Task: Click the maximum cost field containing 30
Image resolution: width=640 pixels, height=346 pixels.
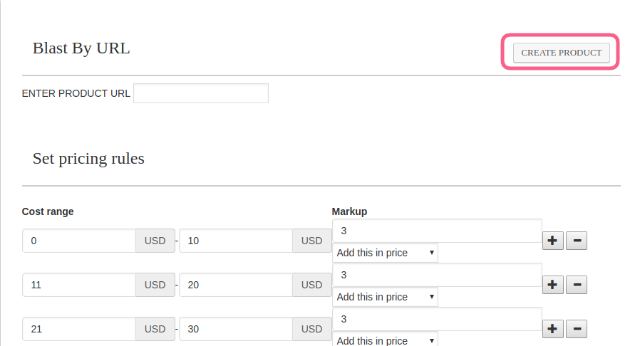Action: click(x=236, y=329)
